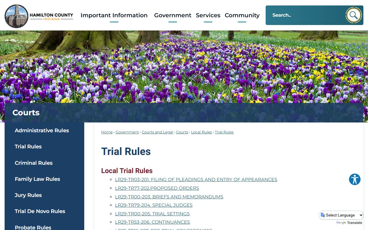
Task: Open the Community menu
Action: point(242,15)
